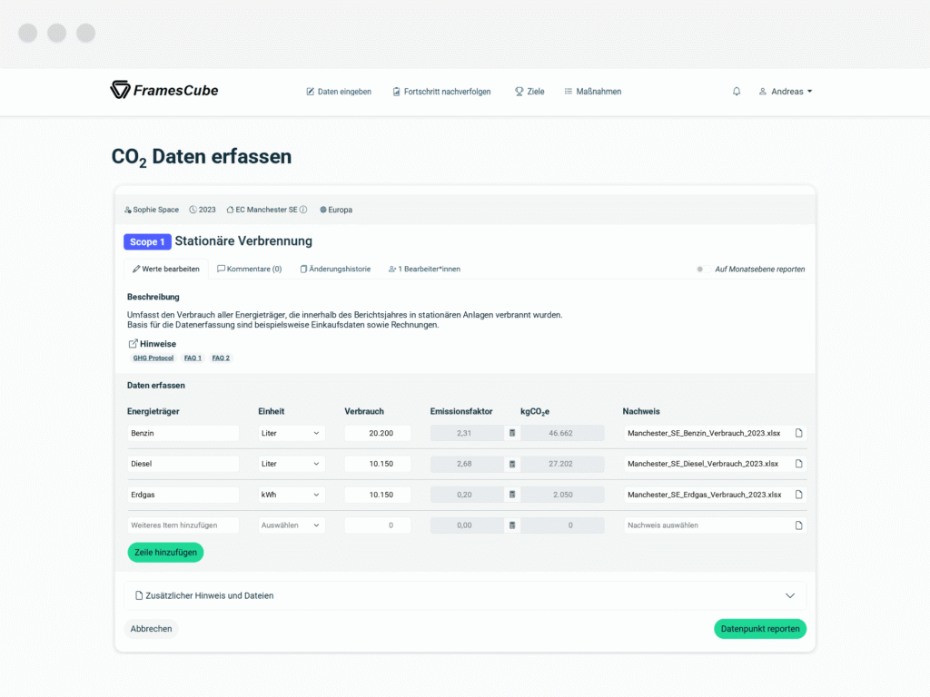930x697 pixels.
Task: Go to Maßnahmen in the navigation
Action: click(x=592, y=92)
